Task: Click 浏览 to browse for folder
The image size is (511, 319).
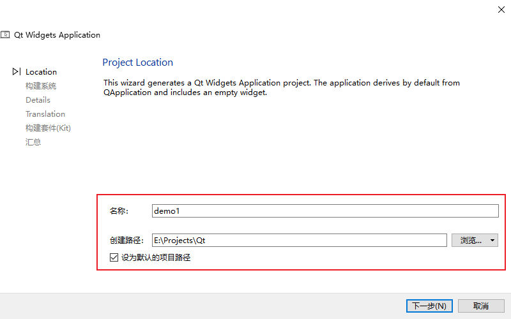Action: point(470,241)
